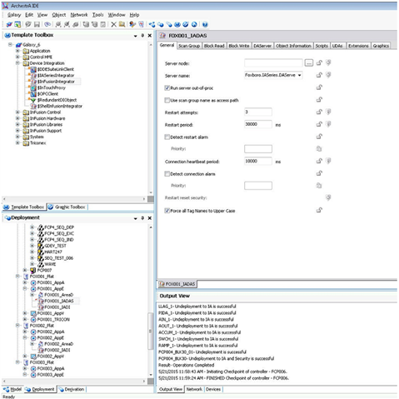Switch to the DAServer tab

(x=262, y=46)
